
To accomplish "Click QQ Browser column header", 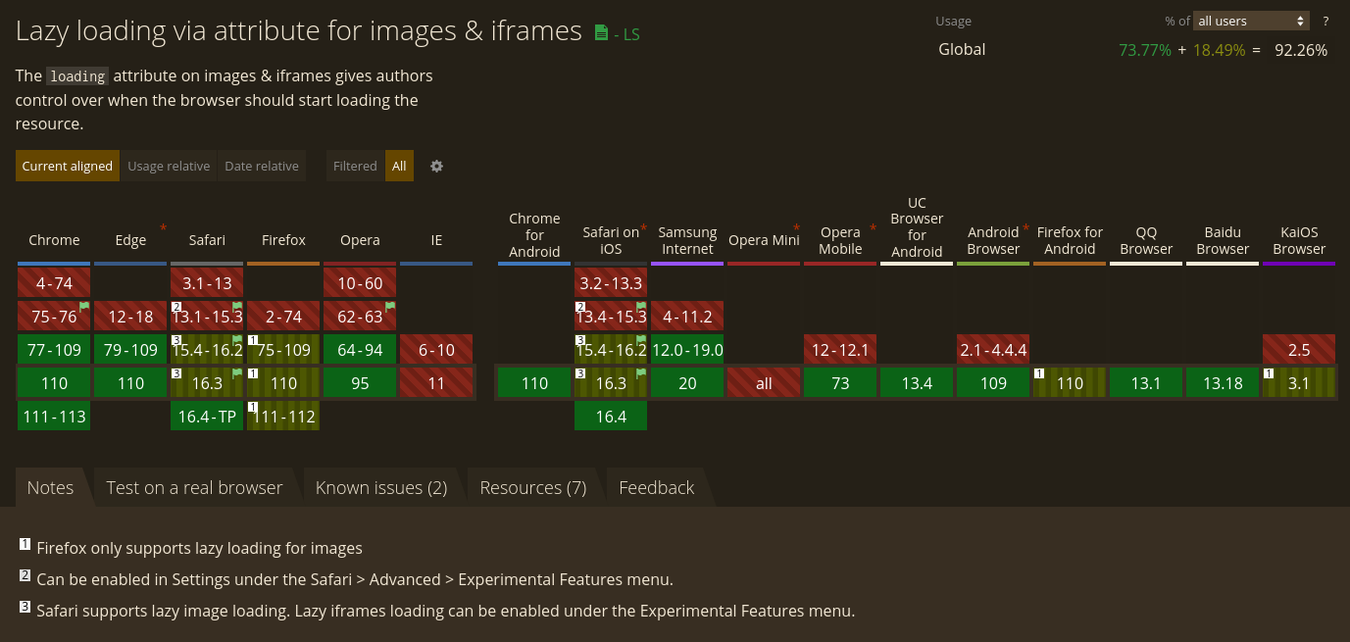I will pos(1146,240).
